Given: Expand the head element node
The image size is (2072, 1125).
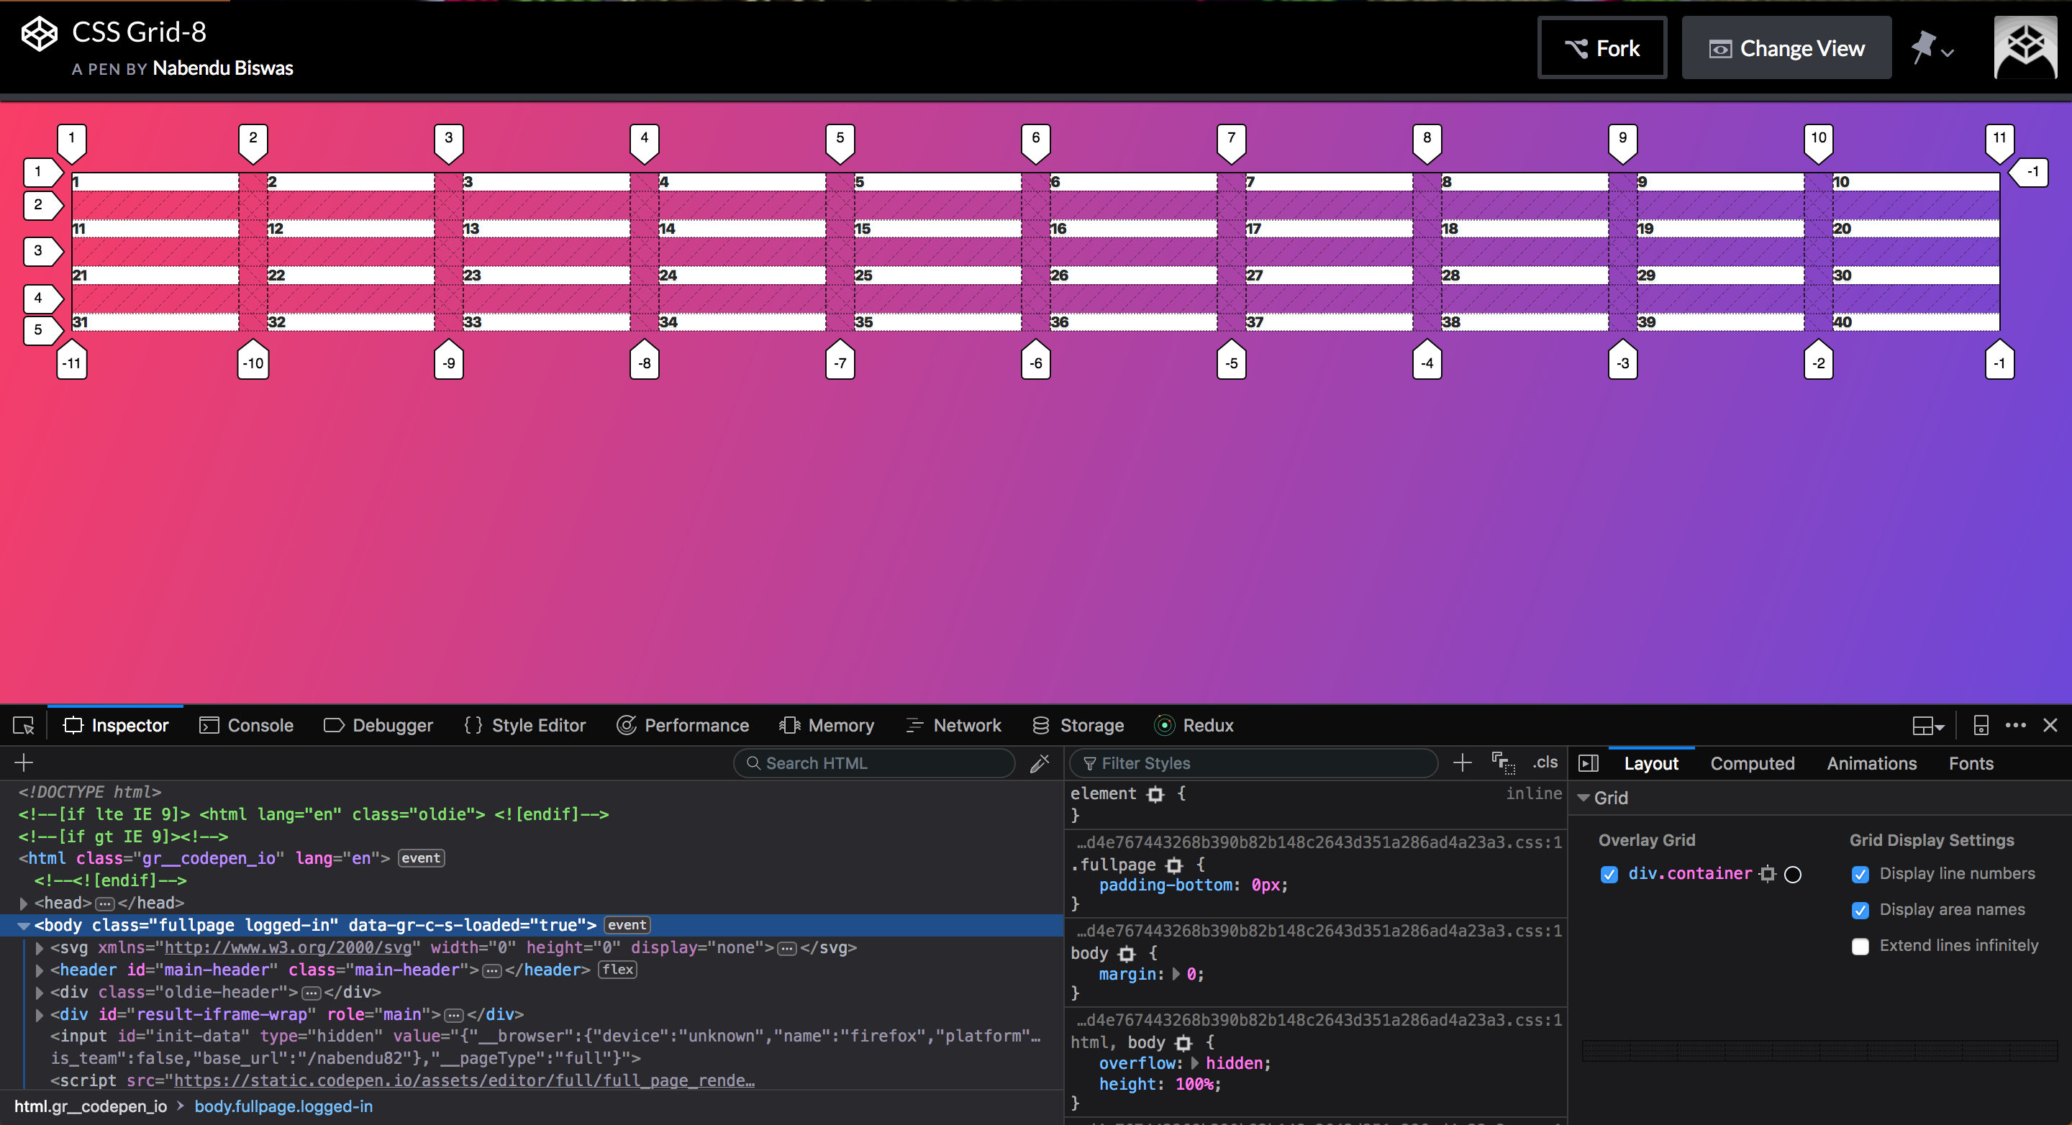Looking at the screenshot, I should pos(23,903).
